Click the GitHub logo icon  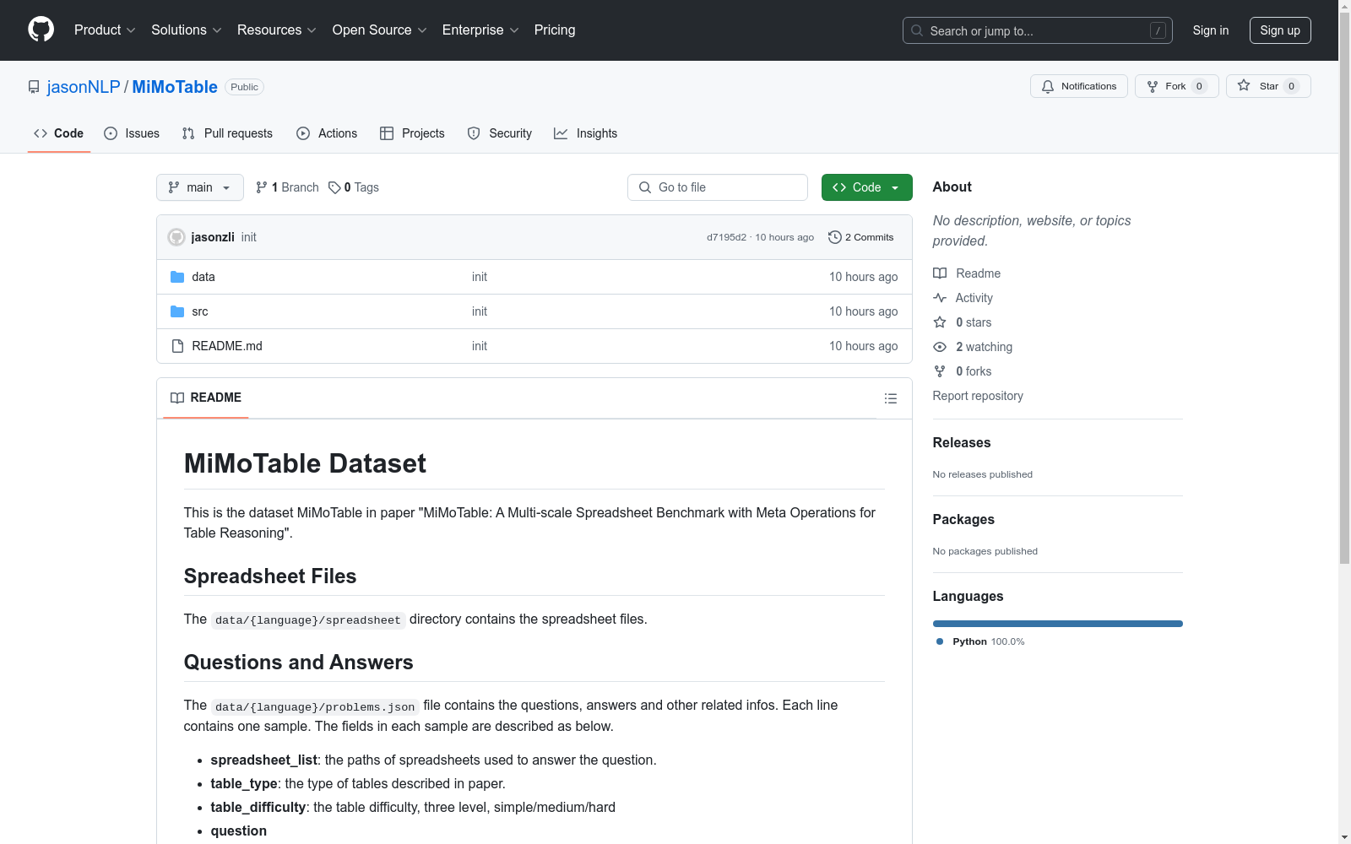(x=41, y=30)
